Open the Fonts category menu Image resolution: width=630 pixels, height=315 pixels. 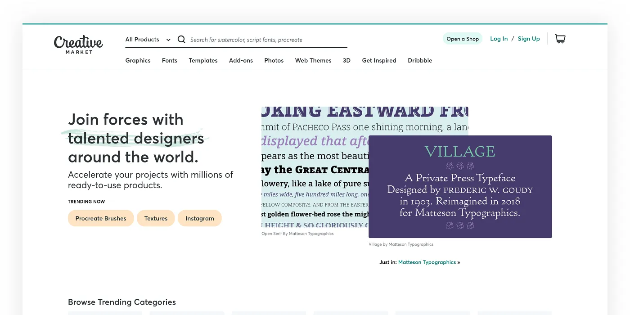170,60
